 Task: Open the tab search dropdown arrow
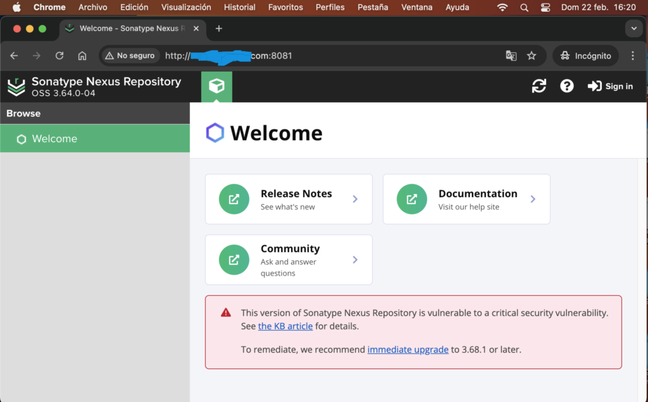tap(633, 28)
